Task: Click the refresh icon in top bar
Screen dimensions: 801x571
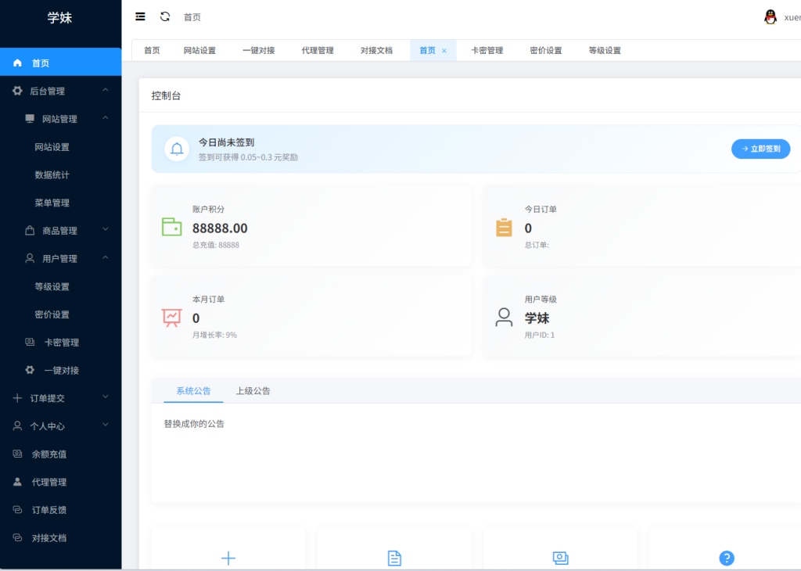Action: [165, 16]
